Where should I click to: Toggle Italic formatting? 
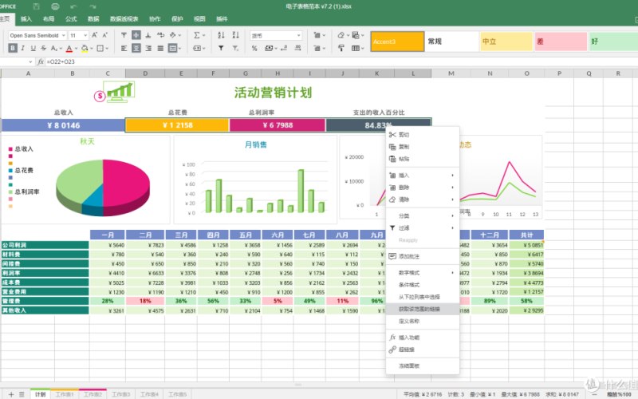point(23,48)
